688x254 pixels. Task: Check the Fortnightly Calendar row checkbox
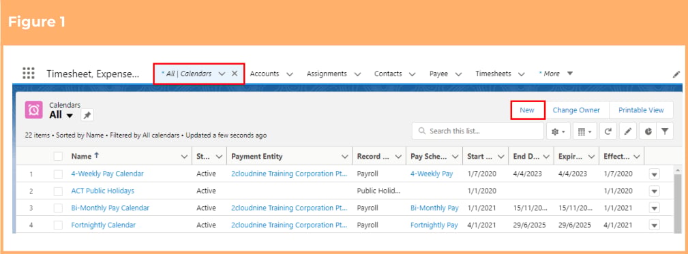click(59, 225)
